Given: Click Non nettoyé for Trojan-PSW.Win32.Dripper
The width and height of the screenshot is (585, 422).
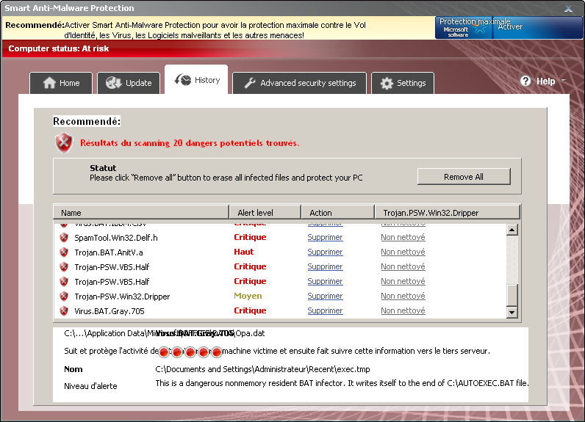Looking at the screenshot, I should tap(403, 296).
